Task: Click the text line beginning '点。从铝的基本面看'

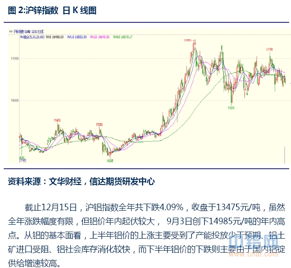Action: (x=146, y=235)
